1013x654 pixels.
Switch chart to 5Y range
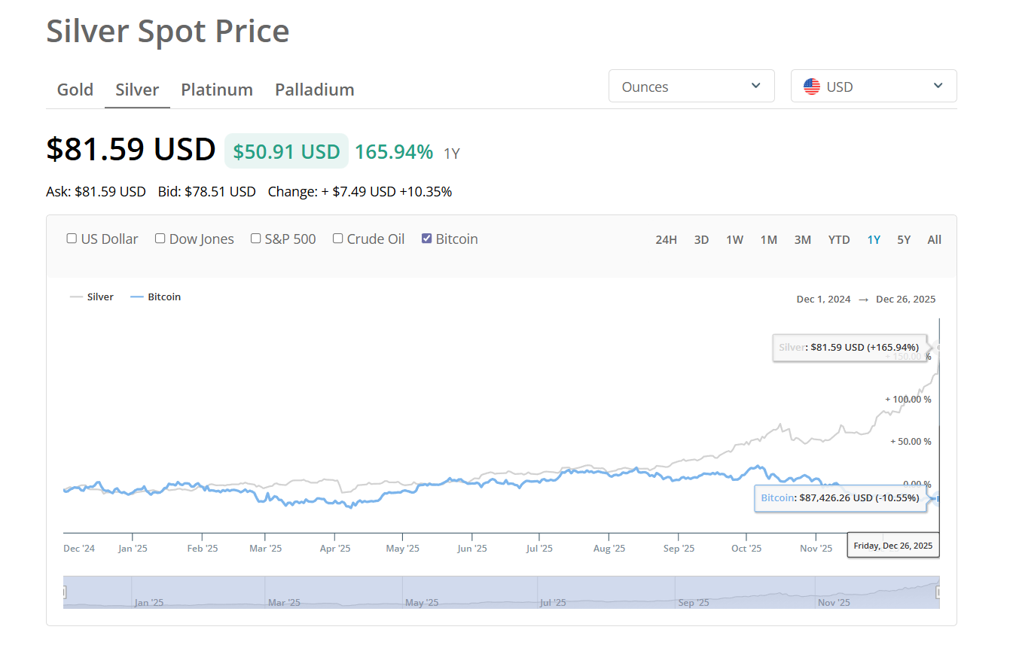[904, 240]
